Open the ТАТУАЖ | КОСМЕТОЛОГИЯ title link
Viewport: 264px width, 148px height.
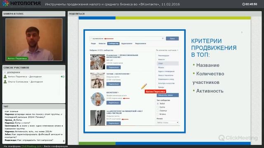click(x=118, y=74)
